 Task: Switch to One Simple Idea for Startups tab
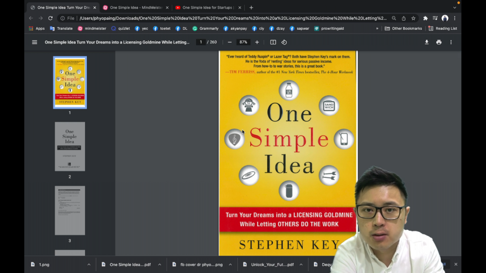click(x=208, y=8)
